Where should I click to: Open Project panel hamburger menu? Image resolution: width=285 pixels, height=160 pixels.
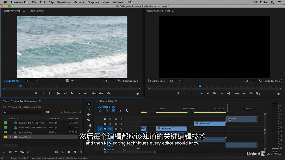click(40, 101)
